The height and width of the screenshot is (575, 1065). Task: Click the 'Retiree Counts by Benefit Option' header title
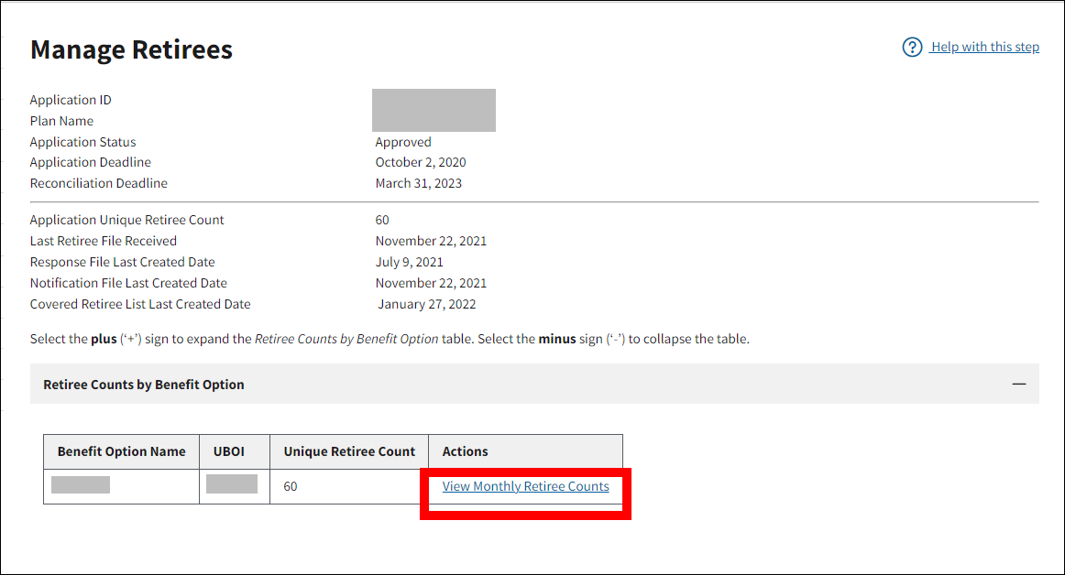coord(144,385)
